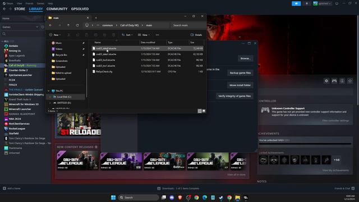
Task: Click the +56 locked achievements tile
Action: [337, 160]
